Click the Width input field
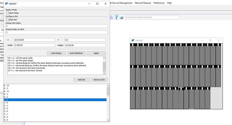The height and width of the screenshot is (125, 232). pos(34,45)
